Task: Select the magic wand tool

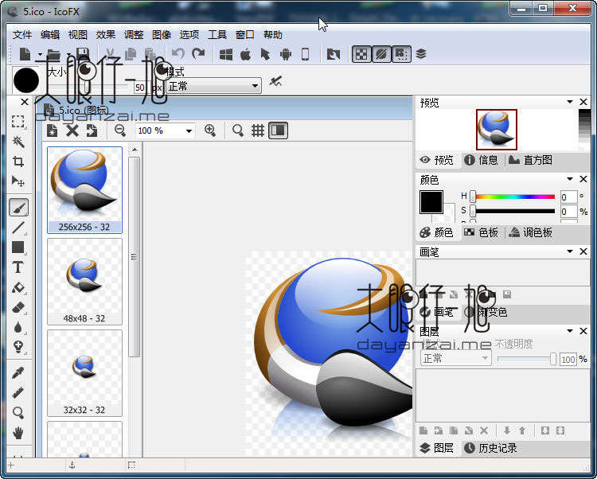Action: (18, 142)
